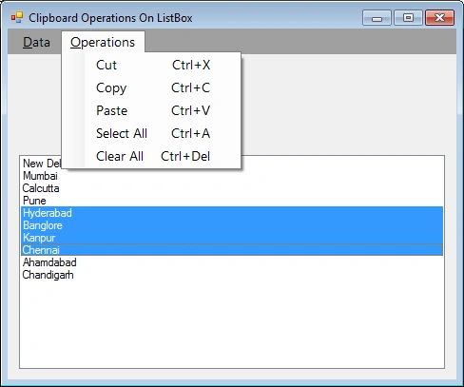Open the Data menu
The width and height of the screenshot is (464, 387).
(x=36, y=42)
